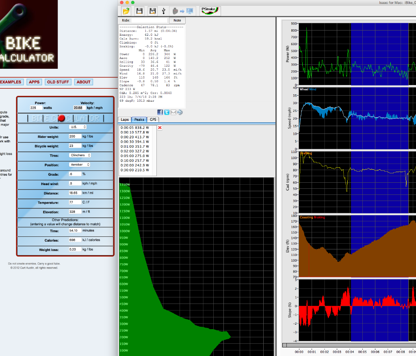Switch to the Laps tab
The height and width of the screenshot is (356, 416).
point(125,120)
